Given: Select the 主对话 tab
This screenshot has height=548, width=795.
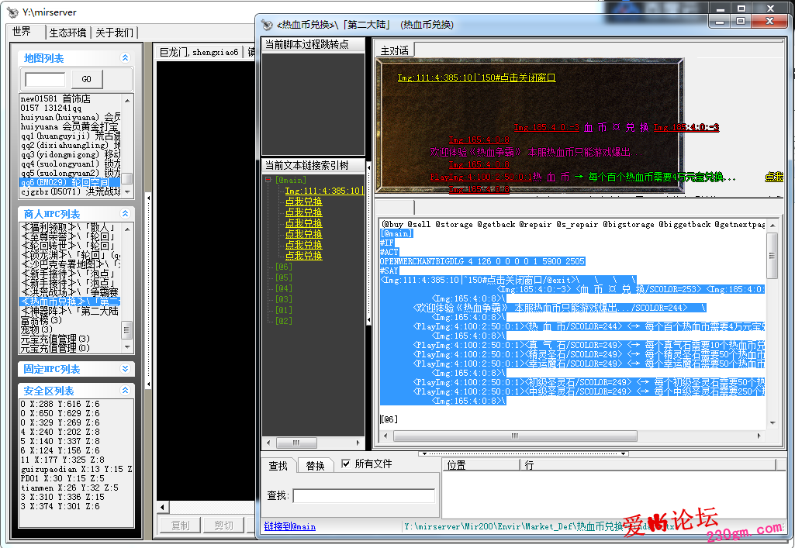Looking at the screenshot, I should tap(395, 50).
